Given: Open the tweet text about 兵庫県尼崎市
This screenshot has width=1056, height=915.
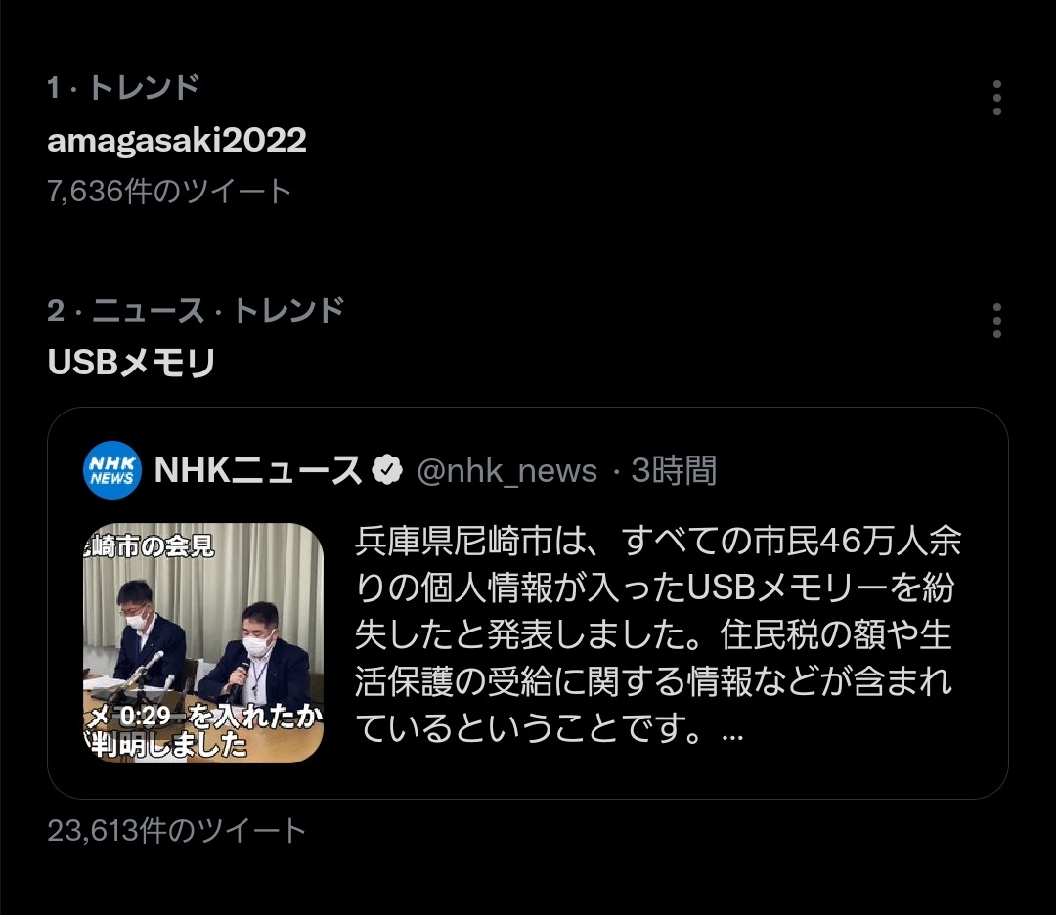Looking at the screenshot, I should [x=657, y=634].
